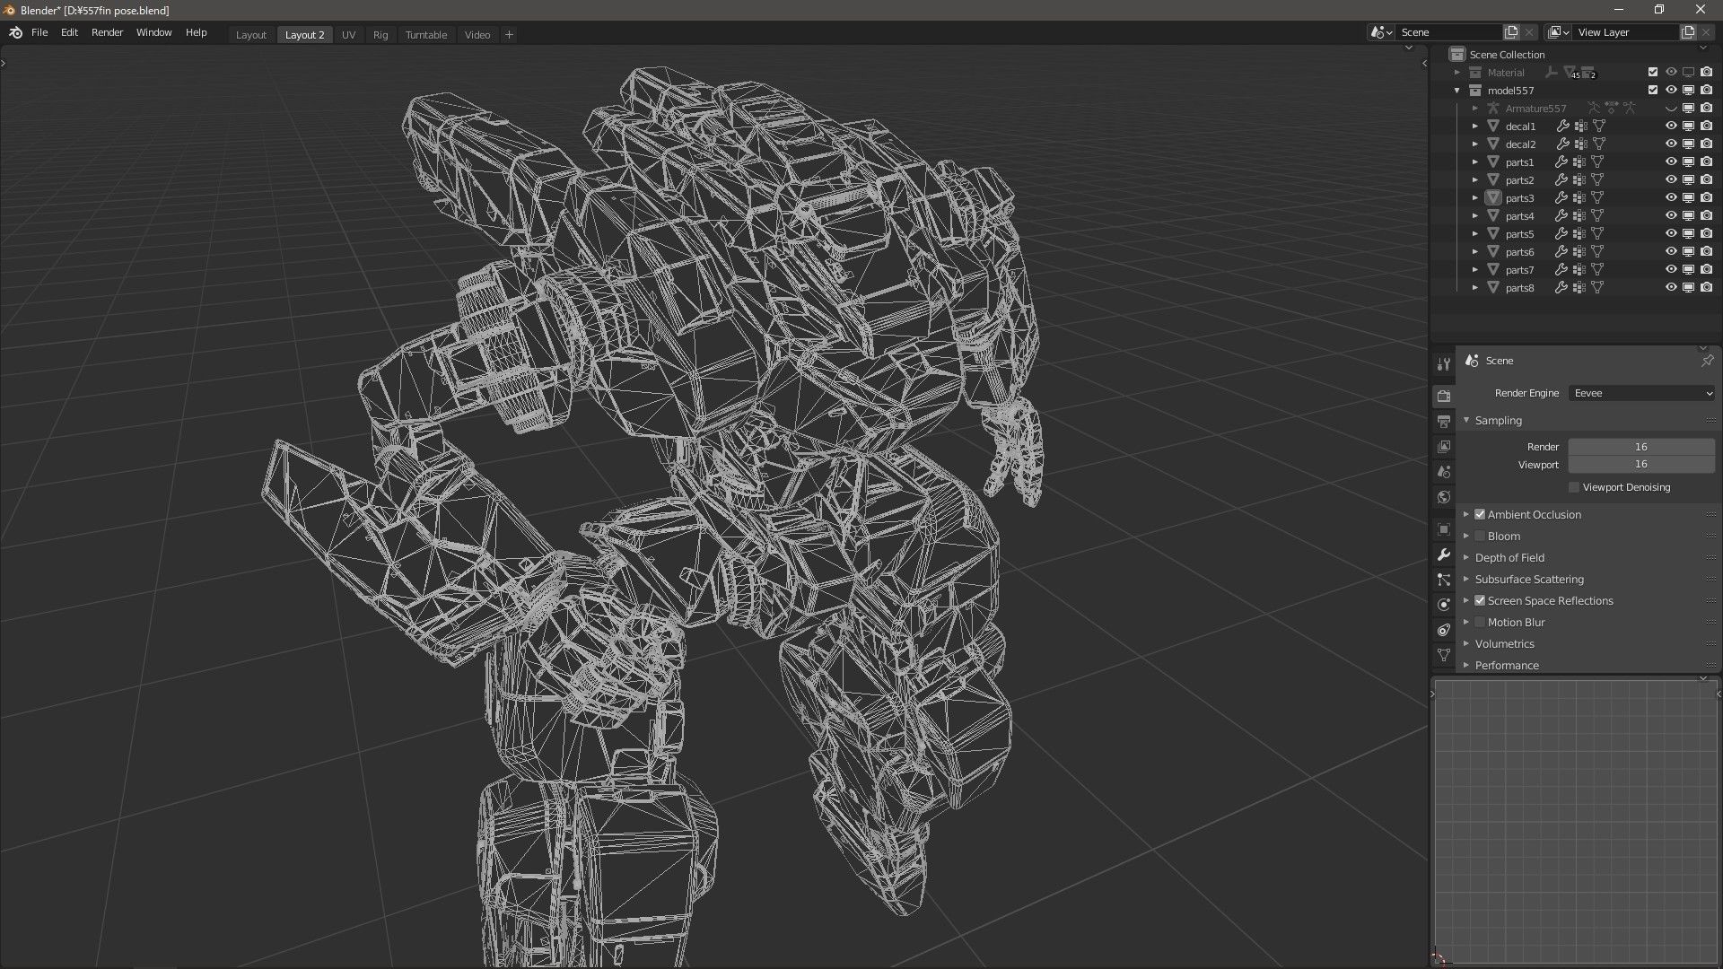The height and width of the screenshot is (969, 1723).
Task: Add a new workspace with plus button
Action: [x=509, y=35]
